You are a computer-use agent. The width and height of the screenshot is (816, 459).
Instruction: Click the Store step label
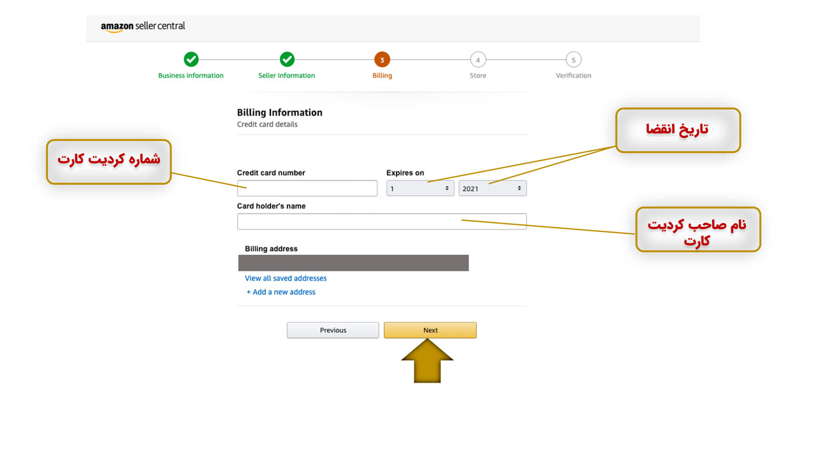[x=478, y=76]
